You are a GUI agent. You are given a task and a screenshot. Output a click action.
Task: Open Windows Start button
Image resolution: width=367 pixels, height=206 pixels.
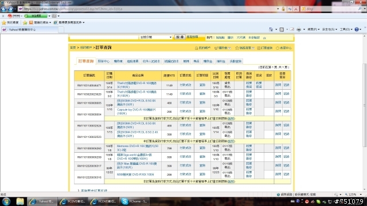coord(6,201)
